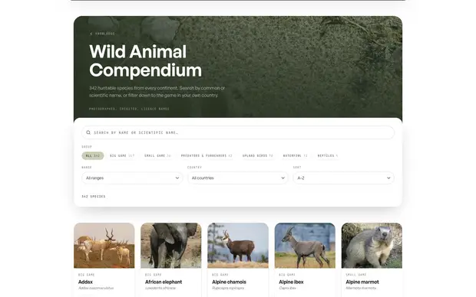Click the back chevron beside Knowledge
This screenshot has height=297, width=476.
[91, 34]
